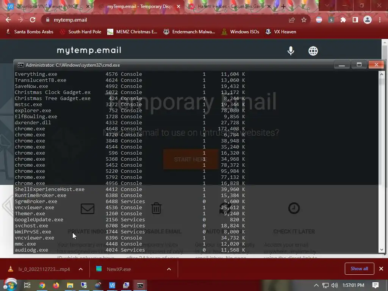Reload the mytemp.email page
The height and width of the screenshot is (291, 388).
[x=33, y=20]
